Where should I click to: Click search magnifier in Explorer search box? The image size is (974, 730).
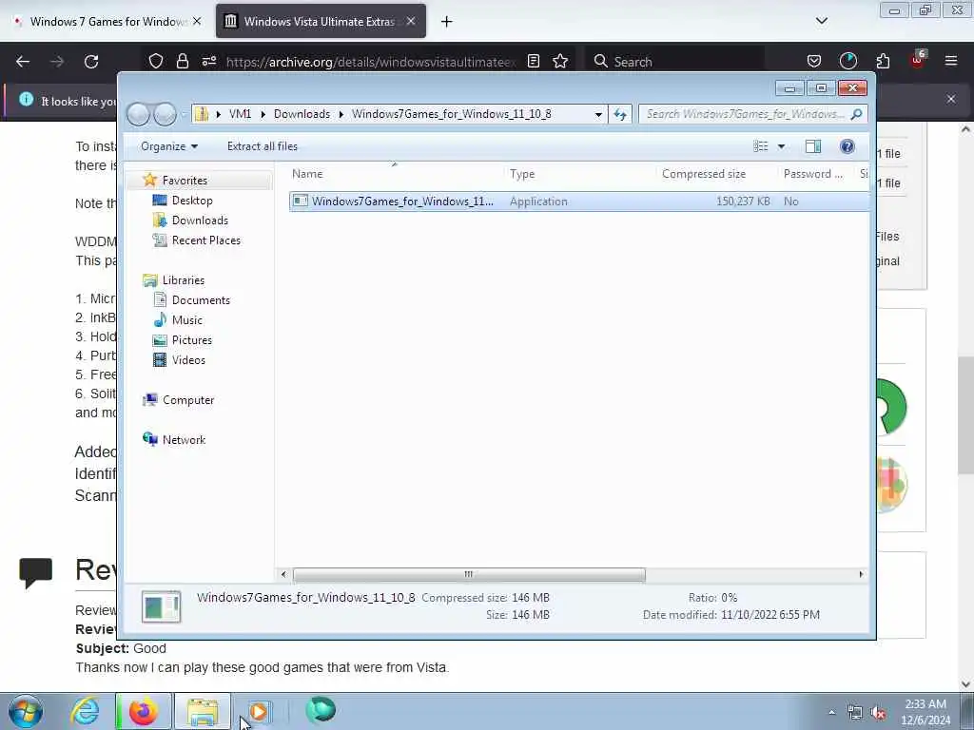pyautogui.click(x=857, y=114)
